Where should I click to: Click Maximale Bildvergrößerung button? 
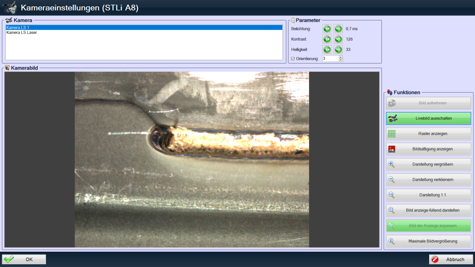coord(428,241)
